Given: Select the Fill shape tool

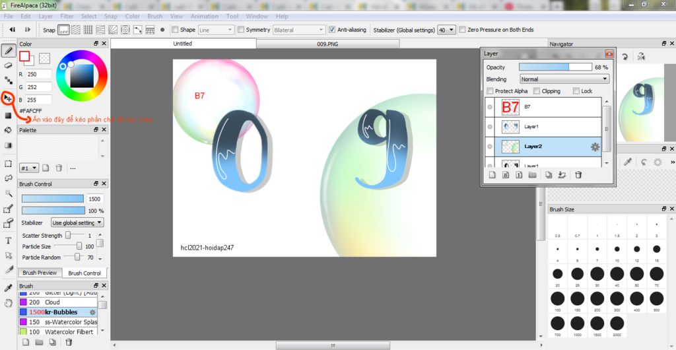Looking at the screenshot, I should 8,115.
